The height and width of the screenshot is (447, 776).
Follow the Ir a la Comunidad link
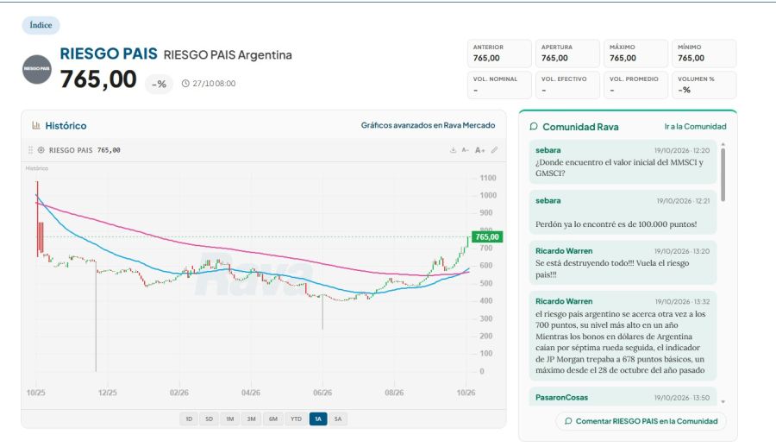[x=695, y=126]
